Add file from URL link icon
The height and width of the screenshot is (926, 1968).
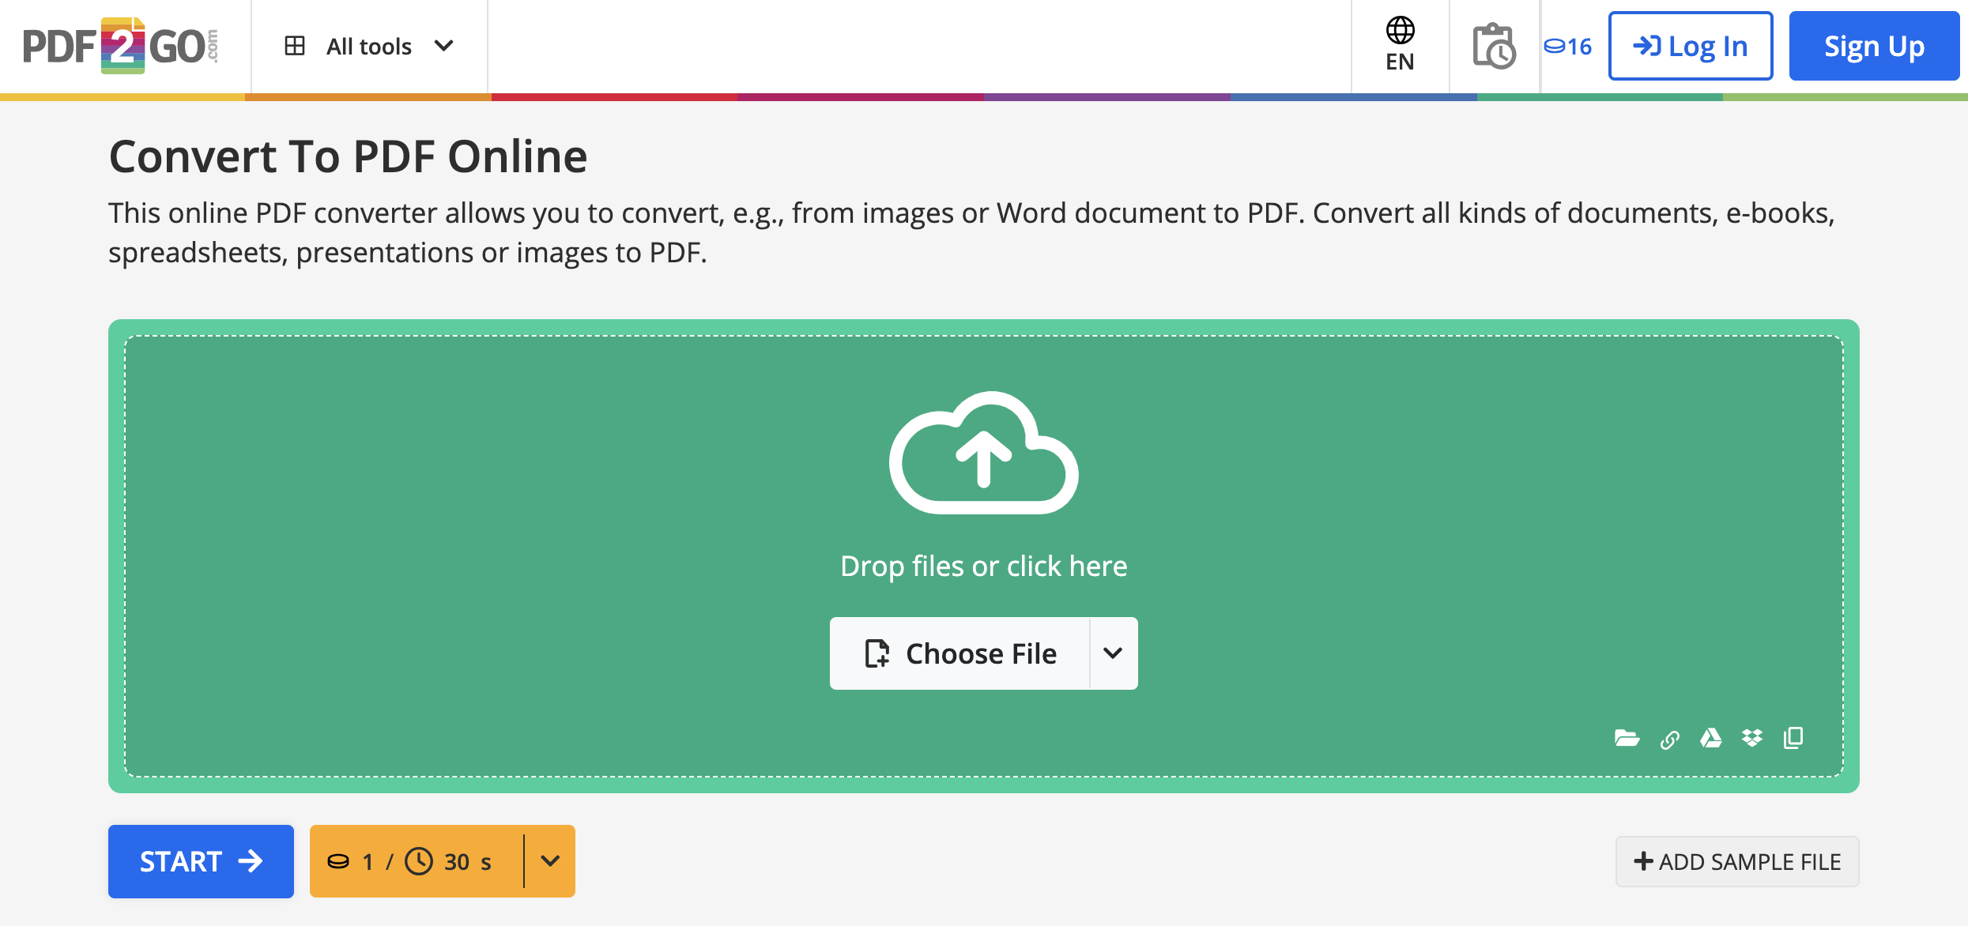click(x=1669, y=740)
